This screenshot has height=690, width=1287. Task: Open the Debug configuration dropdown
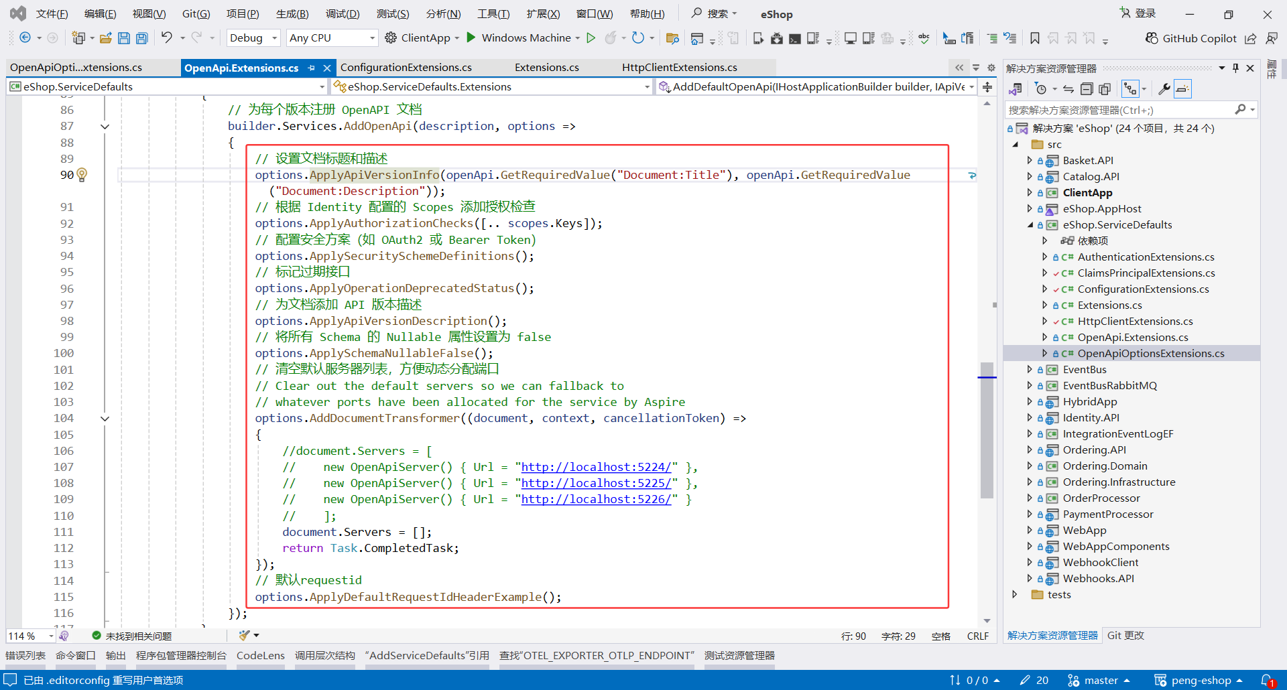tap(253, 38)
